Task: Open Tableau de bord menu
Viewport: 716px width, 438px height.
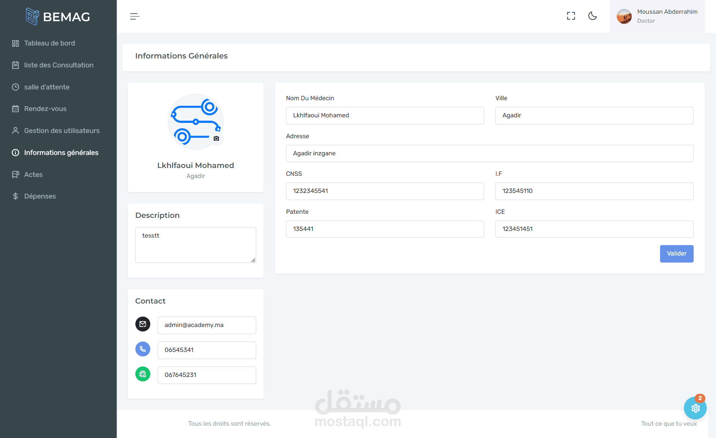Action: point(49,43)
